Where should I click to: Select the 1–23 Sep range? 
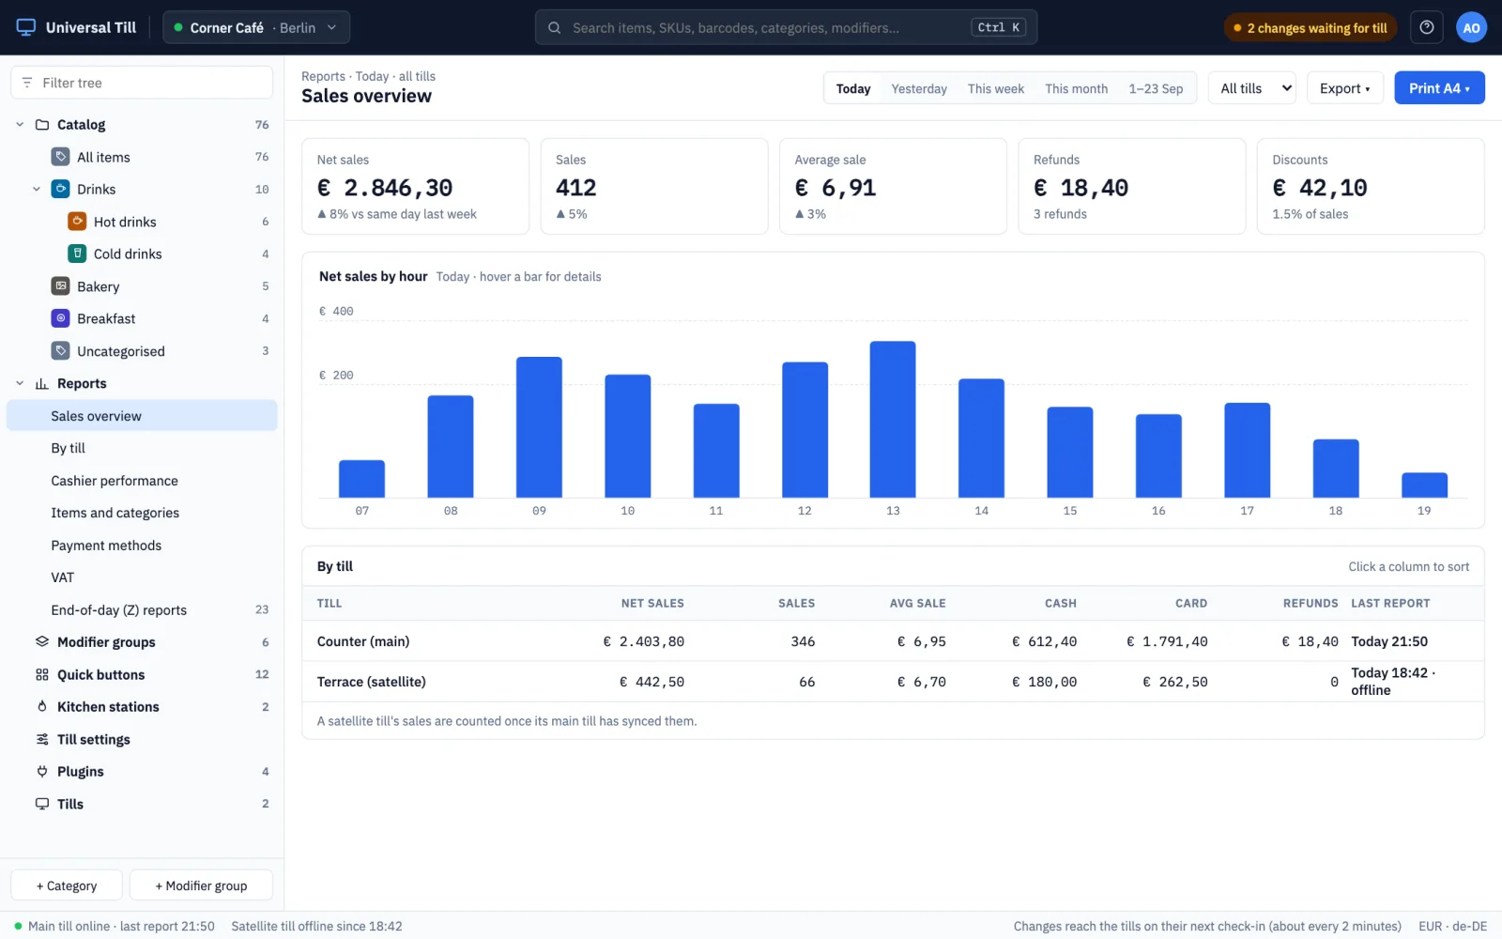pyautogui.click(x=1156, y=88)
